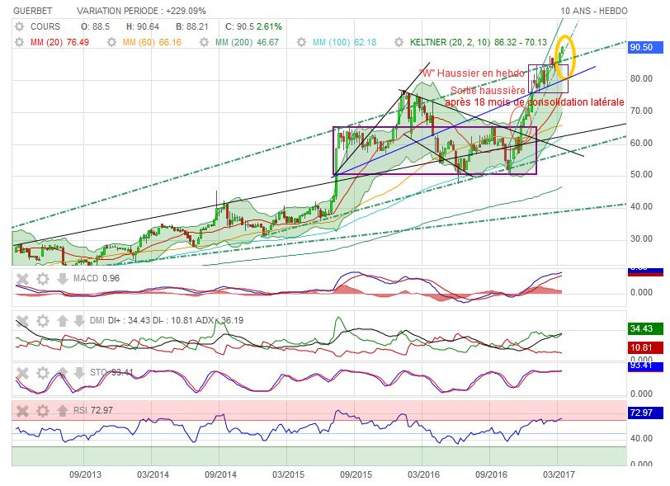Click the 50.00 price axis label
Image resolution: width=670 pixels, height=486 pixels.
[x=641, y=175]
